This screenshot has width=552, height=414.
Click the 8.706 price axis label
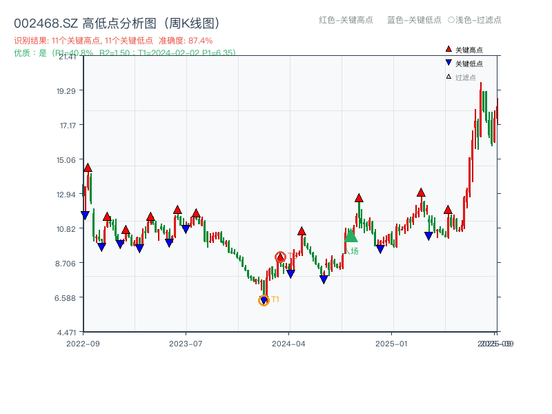pos(66,264)
